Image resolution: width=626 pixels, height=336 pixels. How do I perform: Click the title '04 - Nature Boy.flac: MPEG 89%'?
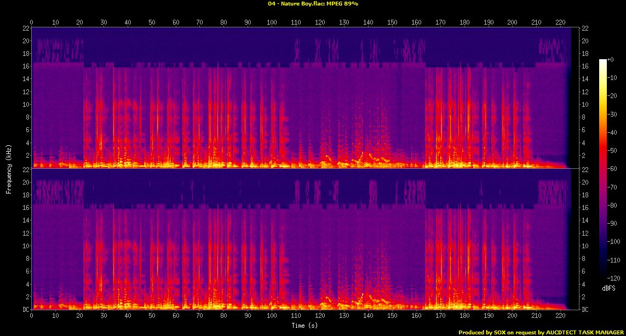point(313,3)
